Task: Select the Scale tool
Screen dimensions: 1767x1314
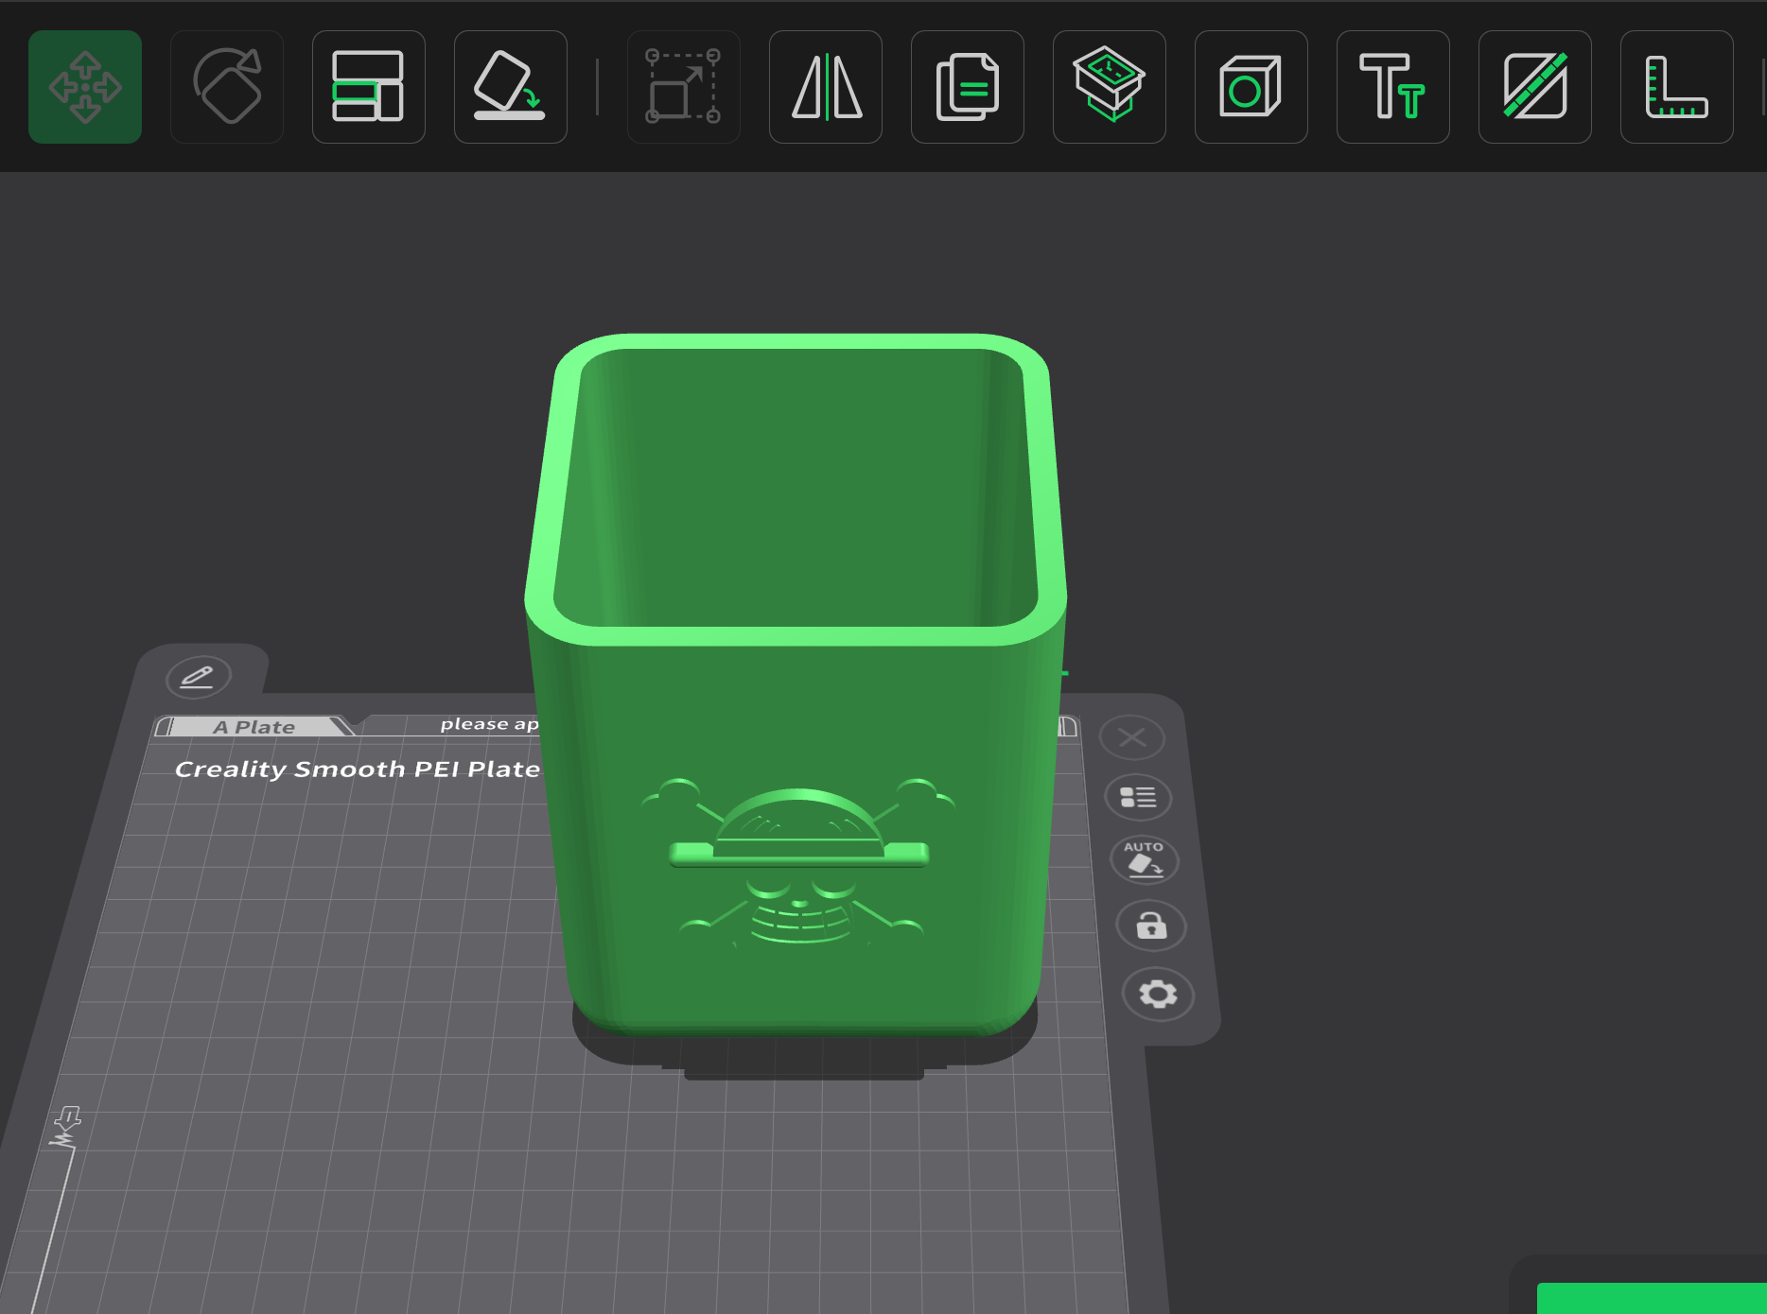Action: 684,87
